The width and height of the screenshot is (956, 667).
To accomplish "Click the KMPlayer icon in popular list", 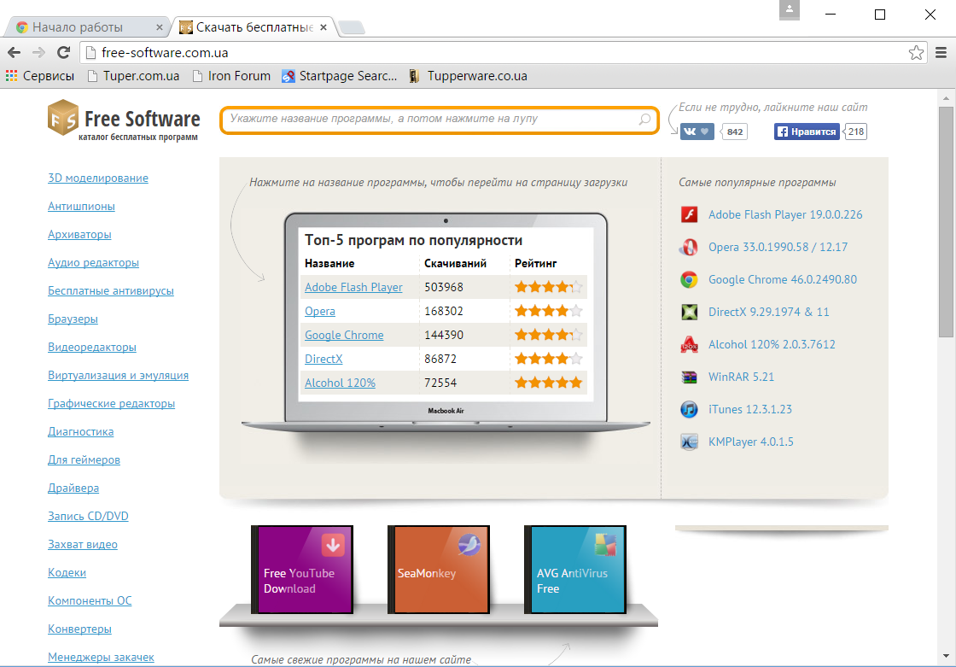I will click(689, 442).
